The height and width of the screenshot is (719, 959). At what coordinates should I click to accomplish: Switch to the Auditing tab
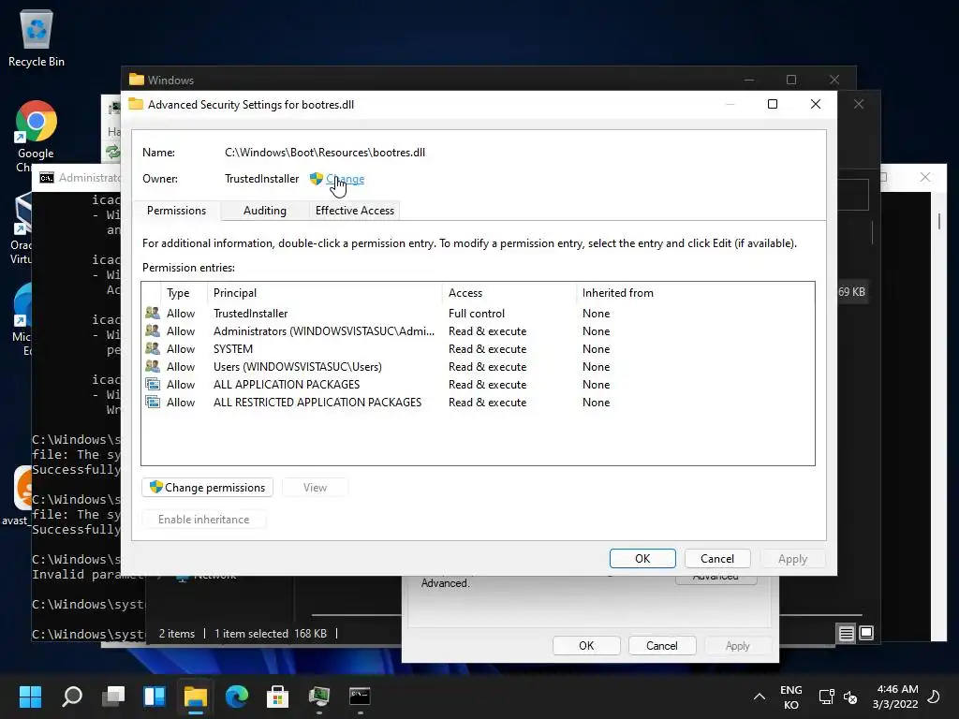click(264, 211)
